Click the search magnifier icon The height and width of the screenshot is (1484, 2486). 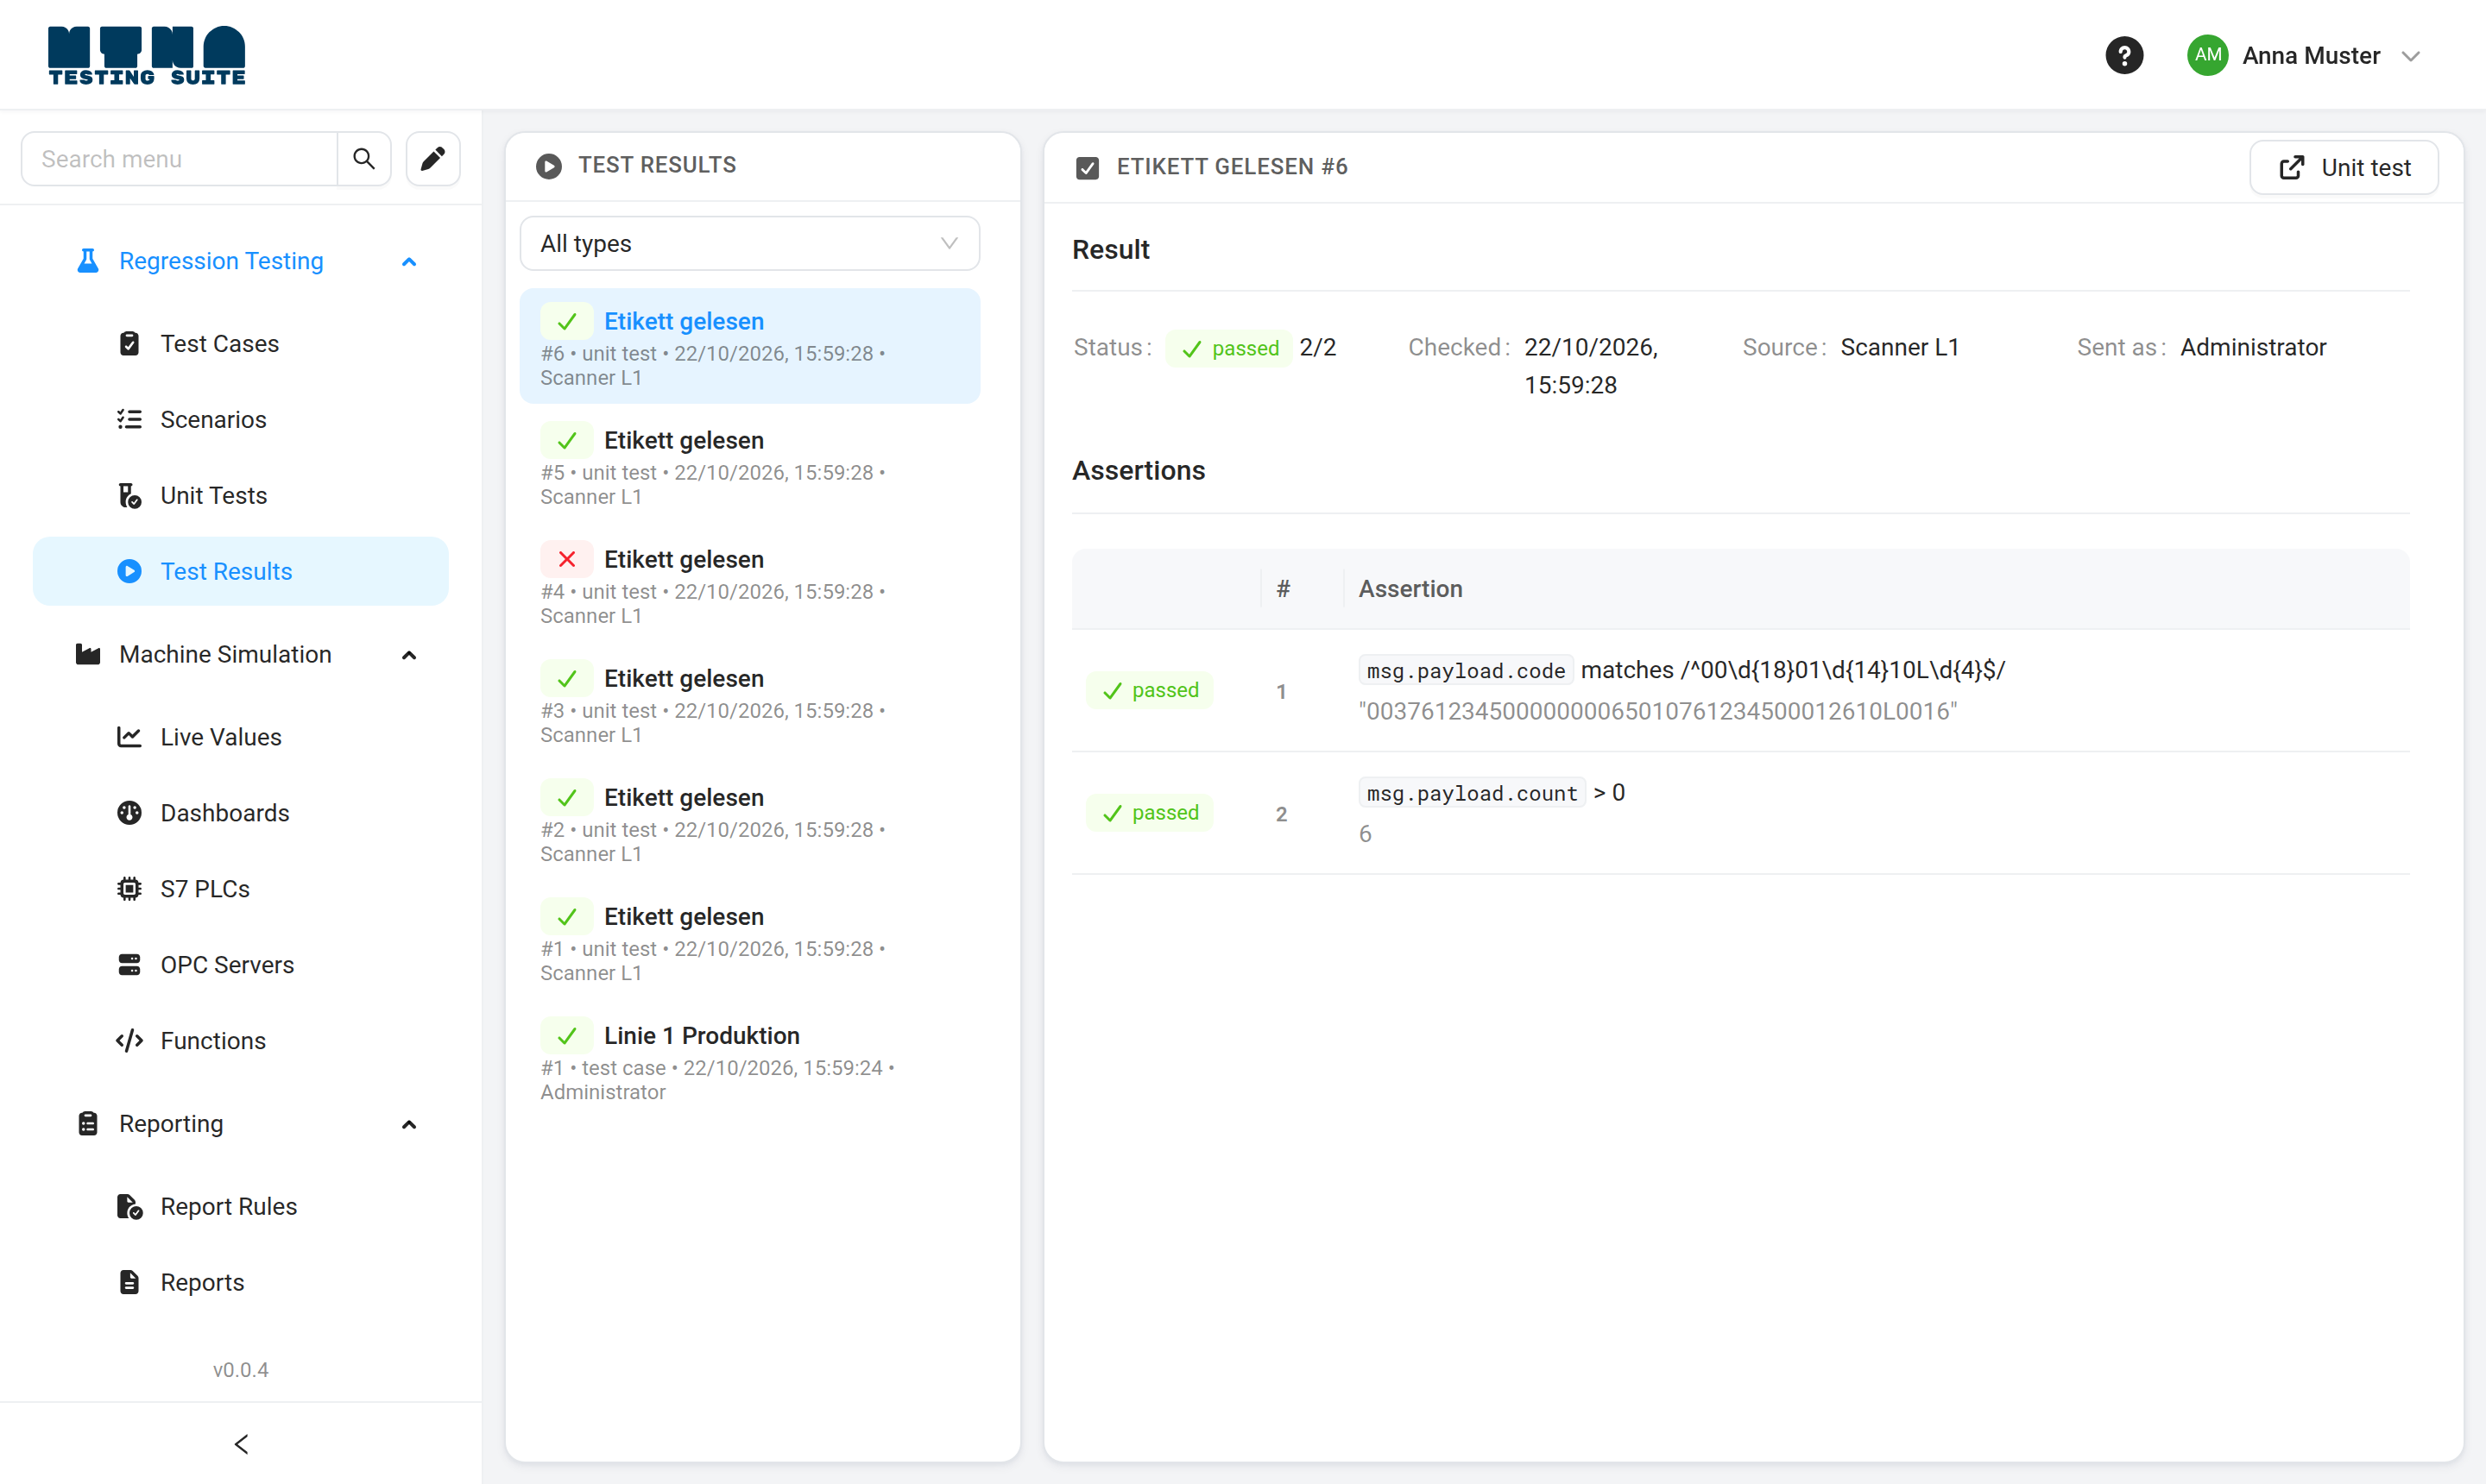pyautogui.click(x=364, y=159)
